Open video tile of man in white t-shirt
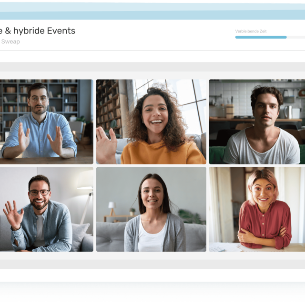305x305 pixels. 257,122
